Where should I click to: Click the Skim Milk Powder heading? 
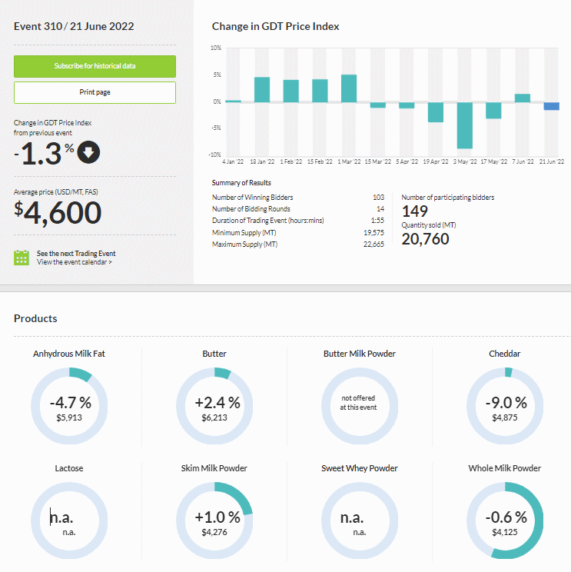214,468
